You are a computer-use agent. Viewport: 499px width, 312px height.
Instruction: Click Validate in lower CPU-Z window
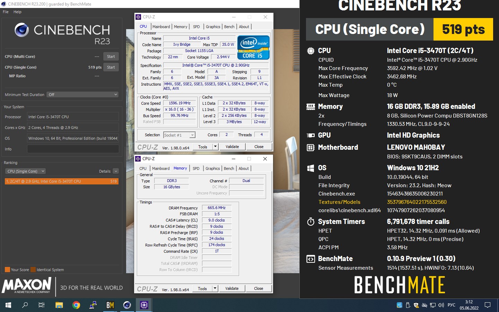(232, 288)
